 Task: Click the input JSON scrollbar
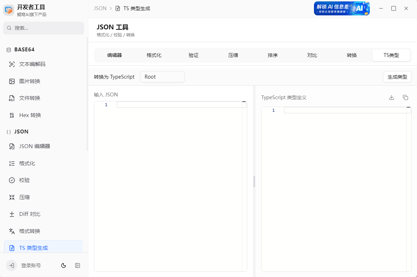tap(254, 181)
